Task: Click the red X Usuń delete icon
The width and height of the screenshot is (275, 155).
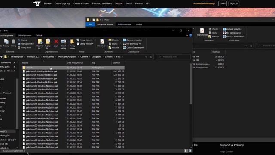Action: click(x=56, y=41)
